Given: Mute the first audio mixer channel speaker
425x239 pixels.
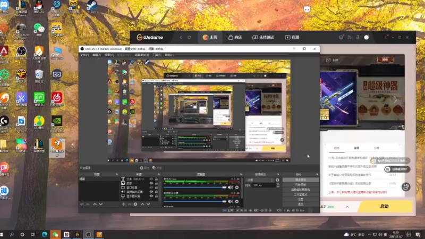Looking at the screenshot, I should 231,187.
